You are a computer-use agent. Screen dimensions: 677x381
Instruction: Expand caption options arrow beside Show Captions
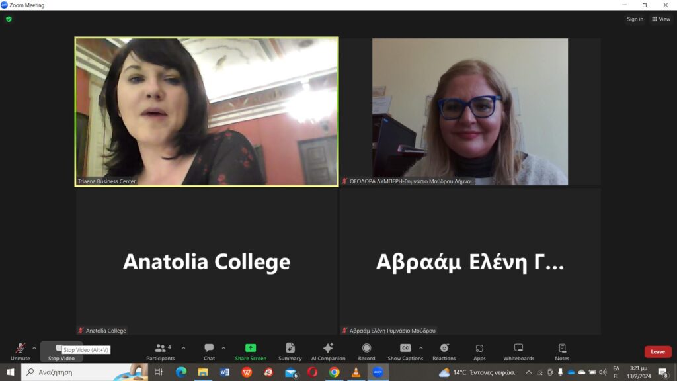point(421,348)
